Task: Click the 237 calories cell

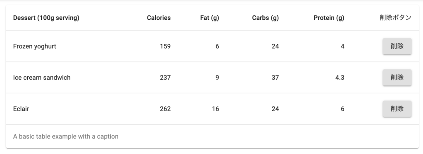Action: point(165,78)
